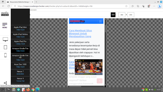Close the Responsive Website Design tab
The image size is (163, 92).
[32, 2]
